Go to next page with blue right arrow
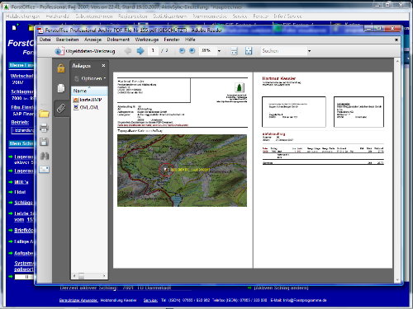413x309 pixels. [x=140, y=51]
